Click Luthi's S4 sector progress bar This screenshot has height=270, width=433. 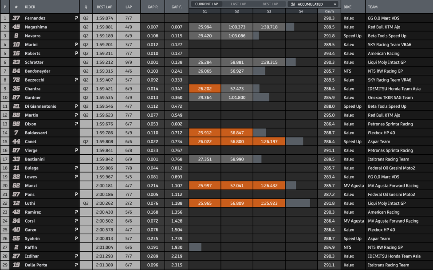click(298, 203)
